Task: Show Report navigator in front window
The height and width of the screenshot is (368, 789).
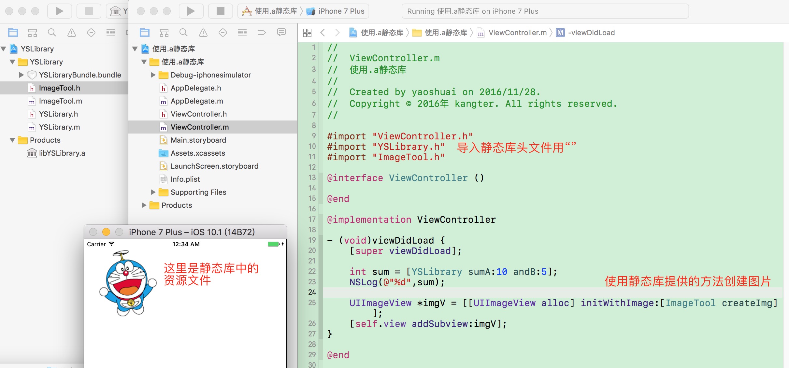Action: pos(281,32)
